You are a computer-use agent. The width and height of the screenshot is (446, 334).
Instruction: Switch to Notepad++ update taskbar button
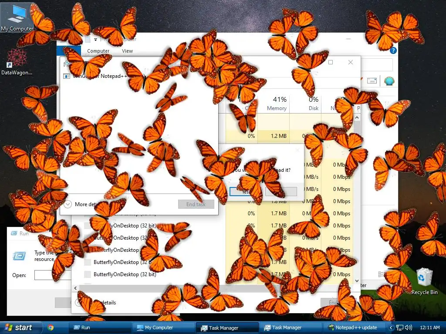pos(354,328)
